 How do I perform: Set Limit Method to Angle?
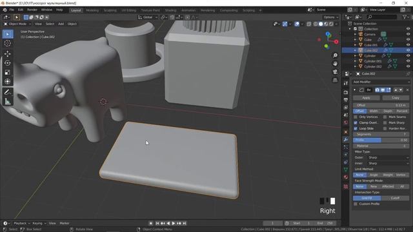[374, 175]
